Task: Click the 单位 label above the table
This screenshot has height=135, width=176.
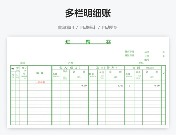Action: 141,63
